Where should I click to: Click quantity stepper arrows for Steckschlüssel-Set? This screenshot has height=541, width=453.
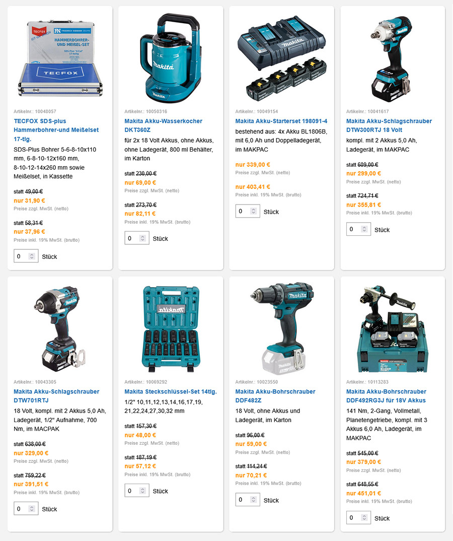143,491
